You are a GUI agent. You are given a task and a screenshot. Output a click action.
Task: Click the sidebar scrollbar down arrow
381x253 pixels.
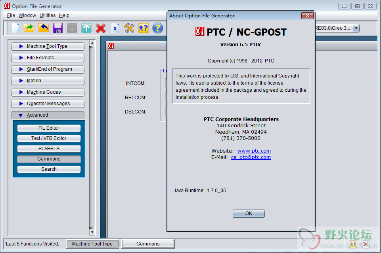92,232
